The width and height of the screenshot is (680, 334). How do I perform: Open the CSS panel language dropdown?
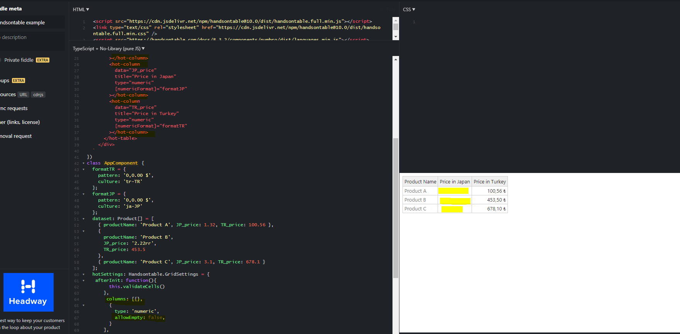tap(409, 9)
